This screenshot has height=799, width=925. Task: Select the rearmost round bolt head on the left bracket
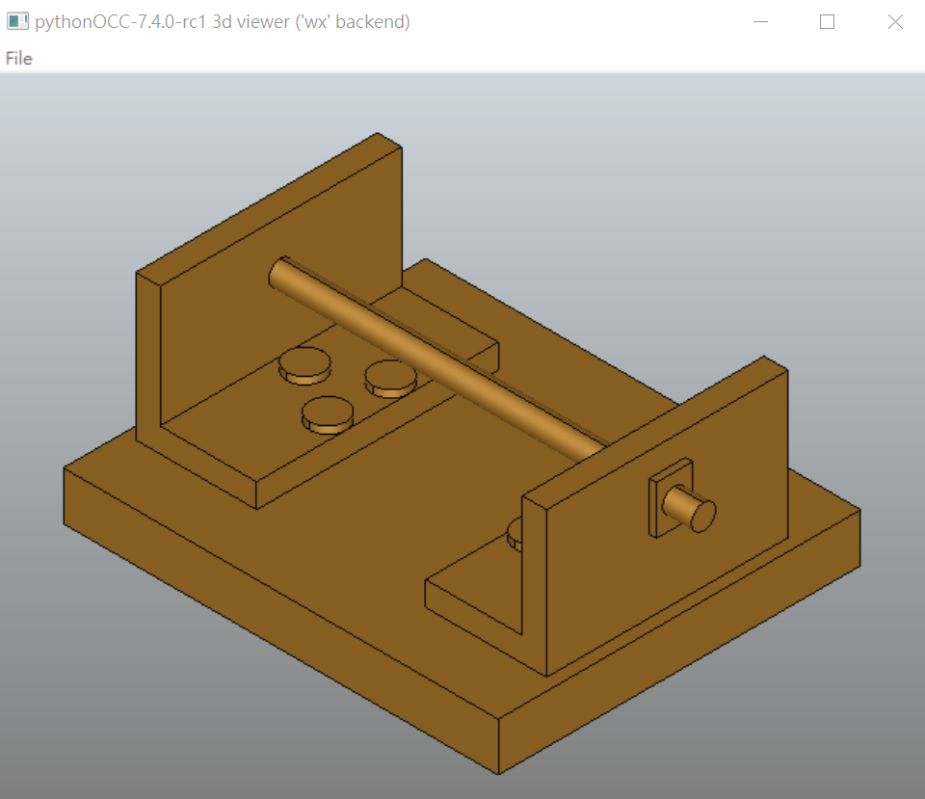click(304, 366)
